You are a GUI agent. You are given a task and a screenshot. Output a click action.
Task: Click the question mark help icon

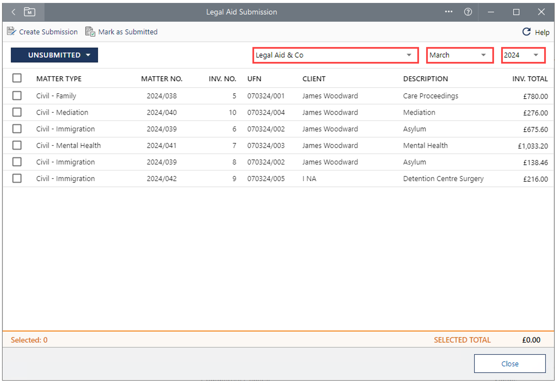coord(468,12)
